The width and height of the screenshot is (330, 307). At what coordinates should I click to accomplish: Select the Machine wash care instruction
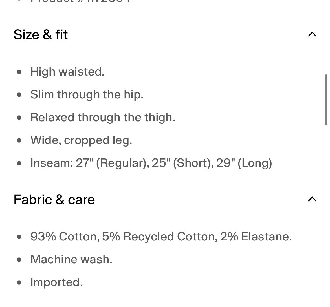72,259
